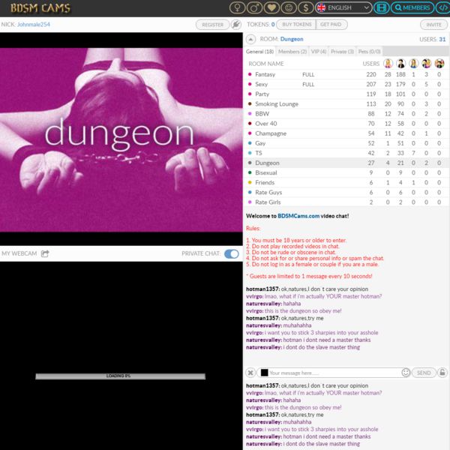Open the emoji picker in message box
Screen dimensions: 450x450
(406, 373)
